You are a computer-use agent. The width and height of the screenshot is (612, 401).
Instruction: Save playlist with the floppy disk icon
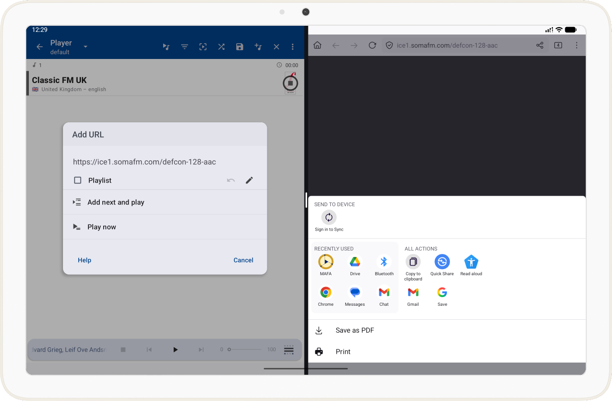click(x=240, y=47)
